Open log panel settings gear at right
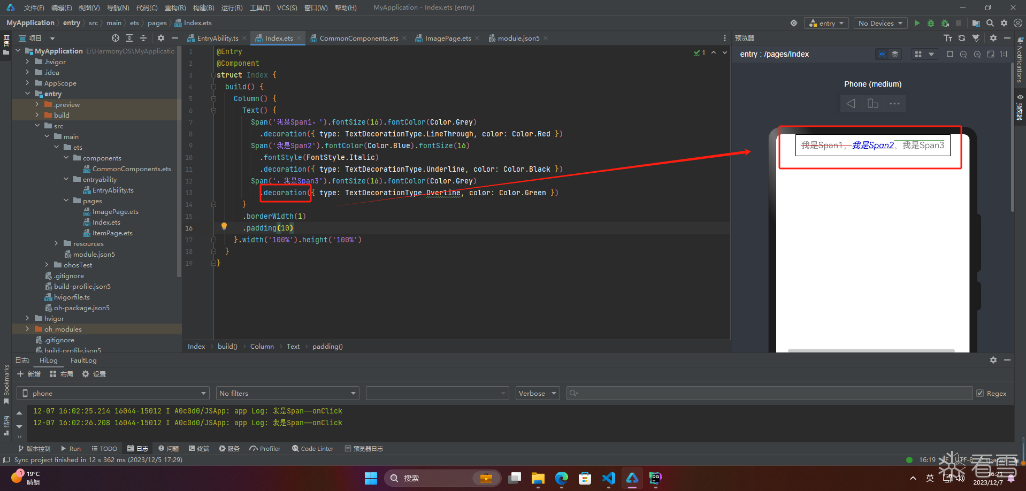Image resolution: width=1026 pixels, height=491 pixels. pyautogui.click(x=993, y=360)
